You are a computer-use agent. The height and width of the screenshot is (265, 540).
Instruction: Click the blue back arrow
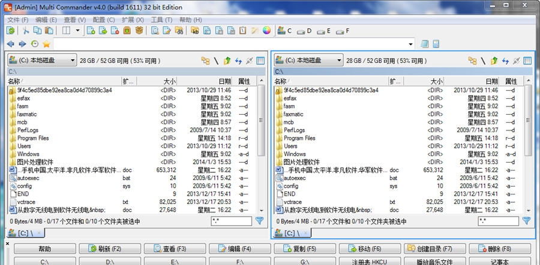(x=11, y=44)
